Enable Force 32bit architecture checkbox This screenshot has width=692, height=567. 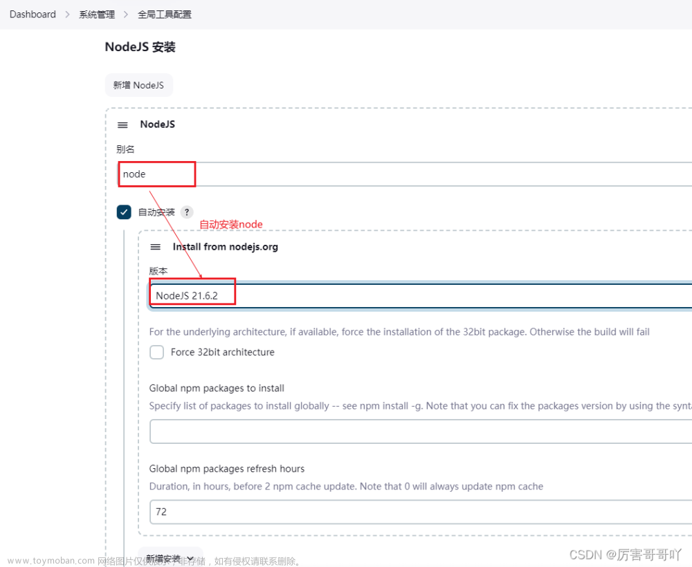click(156, 352)
